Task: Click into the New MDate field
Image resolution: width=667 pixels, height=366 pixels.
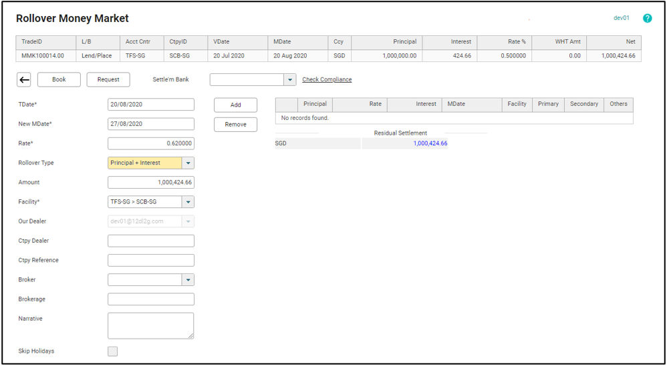Action: pos(150,124)
